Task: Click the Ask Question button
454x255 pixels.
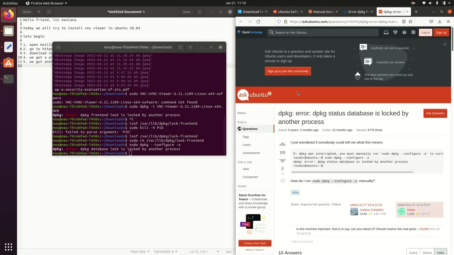Action: [435, 113]
